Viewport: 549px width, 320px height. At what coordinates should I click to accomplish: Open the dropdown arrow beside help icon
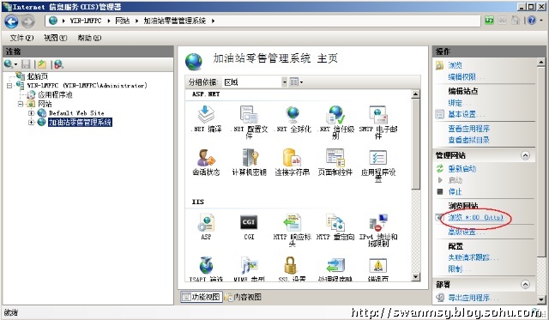(x=541, y=21)
